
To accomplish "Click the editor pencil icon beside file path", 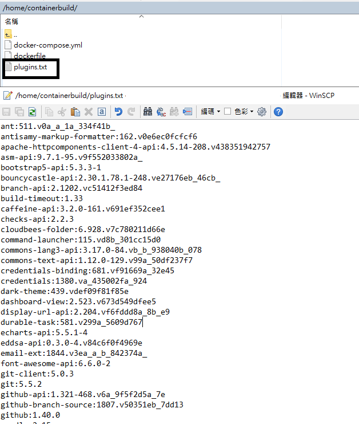I will tap(8, 96).
